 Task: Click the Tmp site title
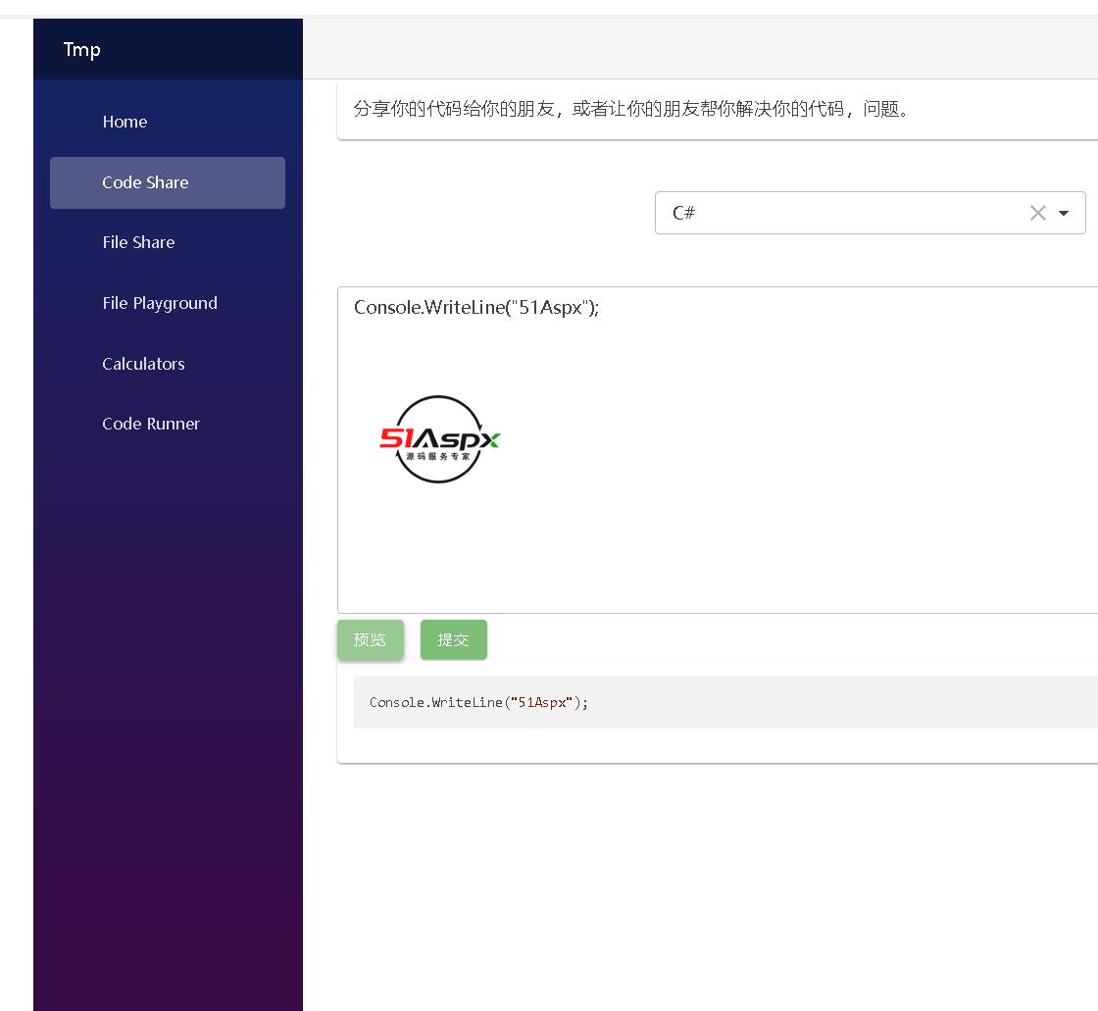pos(82,50)
